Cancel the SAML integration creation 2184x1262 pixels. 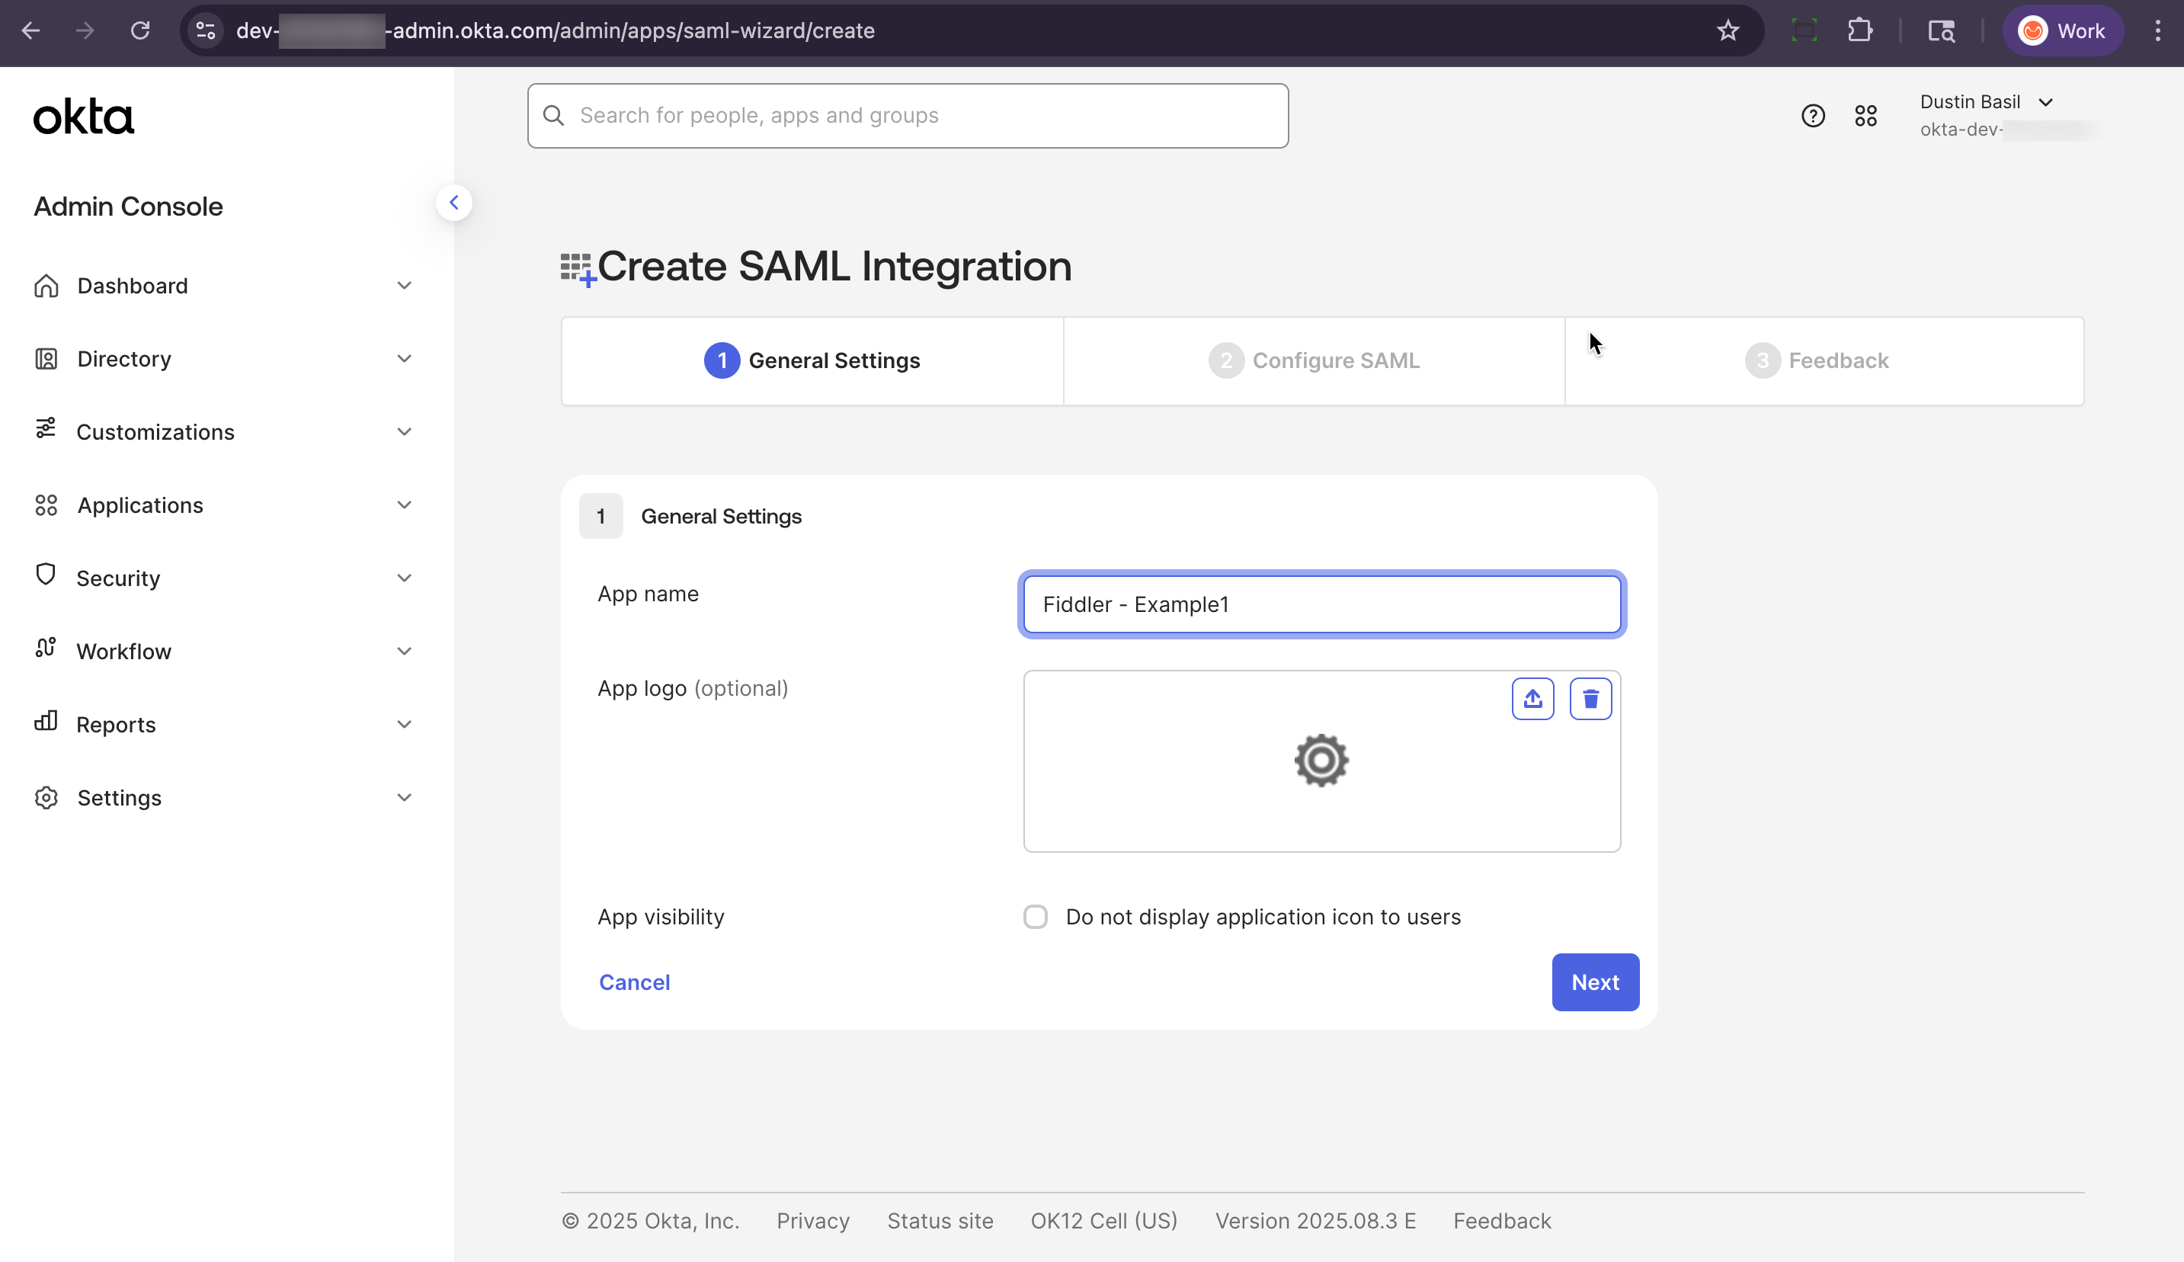coord(633,982)
